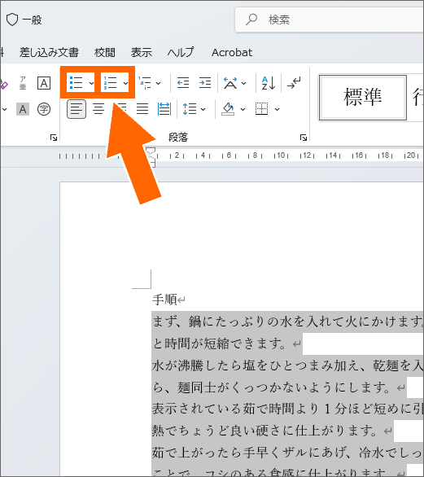This screenshot has width=424, height=477.
Task: Click the 一般 sensitivity label button
Action: (24, 20)
